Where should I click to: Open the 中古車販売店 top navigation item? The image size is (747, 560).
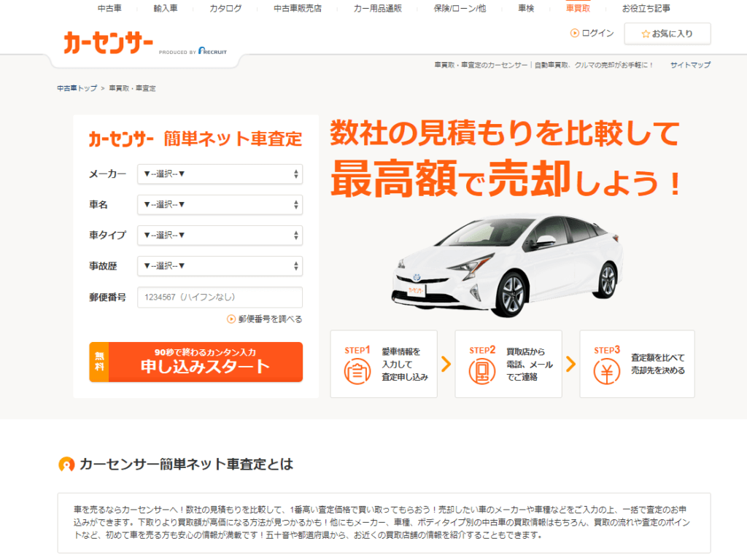point(298,8)
